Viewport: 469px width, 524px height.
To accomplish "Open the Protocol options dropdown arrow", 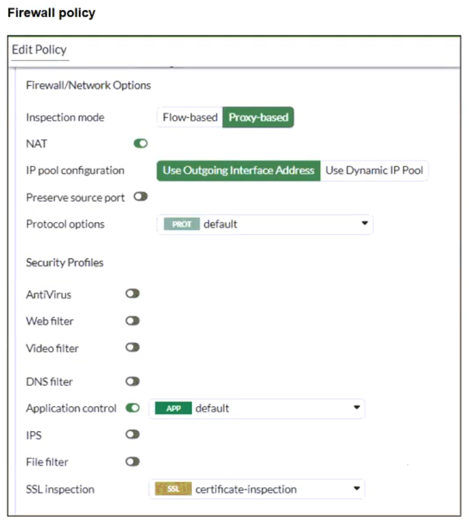I will [x=364, y=224].
